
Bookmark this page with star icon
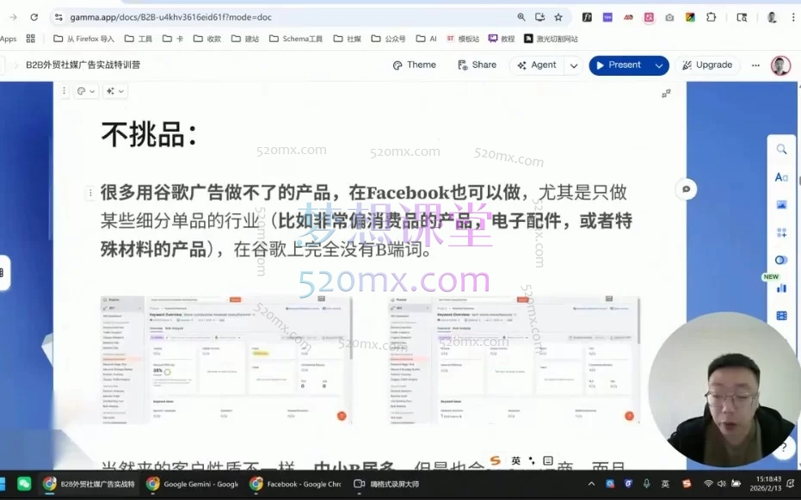[558, 17]
